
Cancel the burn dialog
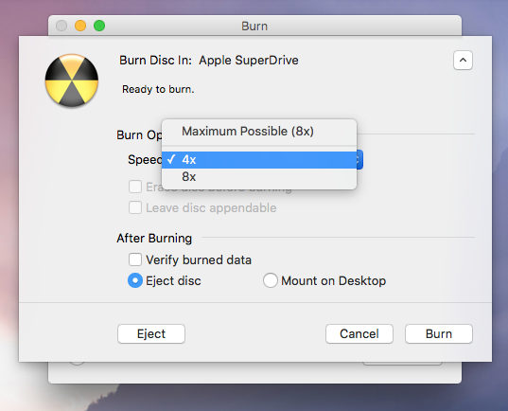(359, 333)
